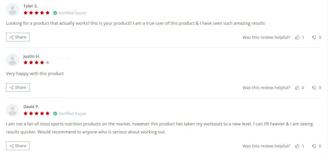This screenshot has height=153, width=328.
Task: Click thumbs down on Tyler S. review
Action: click(314, 37)
